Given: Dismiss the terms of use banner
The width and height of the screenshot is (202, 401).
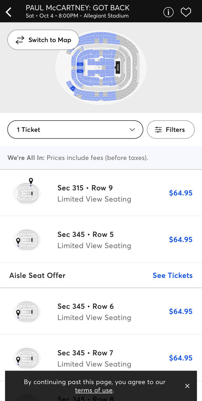Looking at the screenshot, I should tap(187, 386).
